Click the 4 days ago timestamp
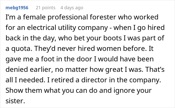 point(71,8)
